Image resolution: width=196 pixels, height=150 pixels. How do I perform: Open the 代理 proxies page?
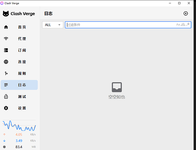tap(19, 39)
